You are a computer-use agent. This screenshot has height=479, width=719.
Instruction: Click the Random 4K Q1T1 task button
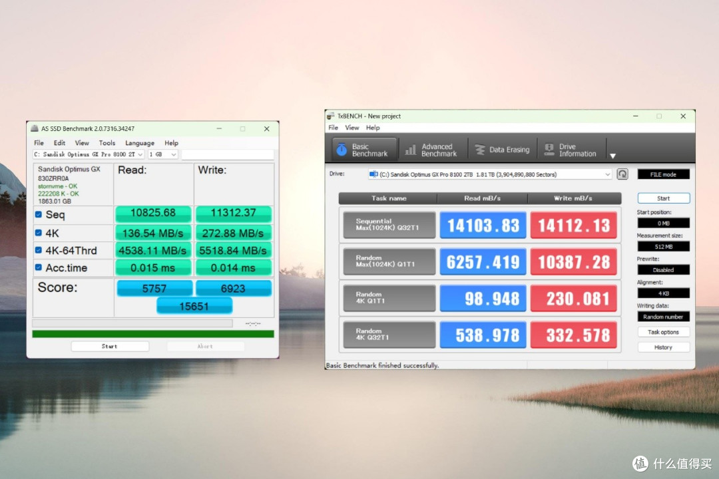(x=389, y=298)
